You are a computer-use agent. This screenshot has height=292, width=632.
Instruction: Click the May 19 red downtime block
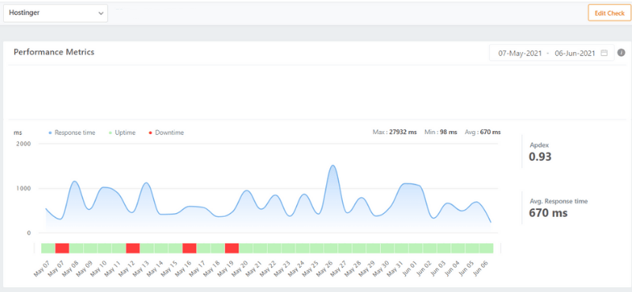[231, 248]
